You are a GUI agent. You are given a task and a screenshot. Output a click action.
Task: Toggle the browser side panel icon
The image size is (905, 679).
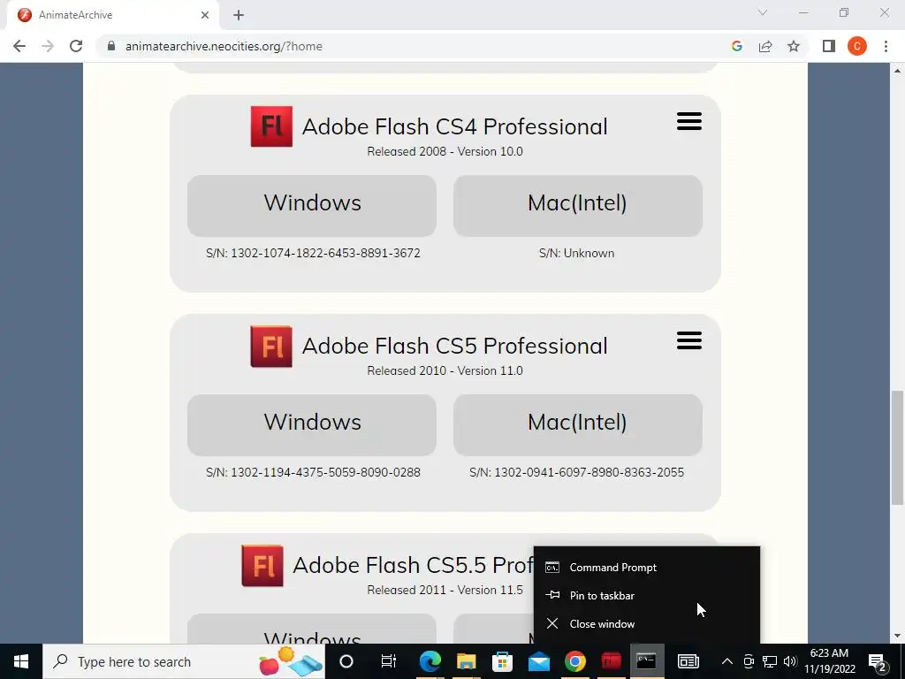(829, 46)
